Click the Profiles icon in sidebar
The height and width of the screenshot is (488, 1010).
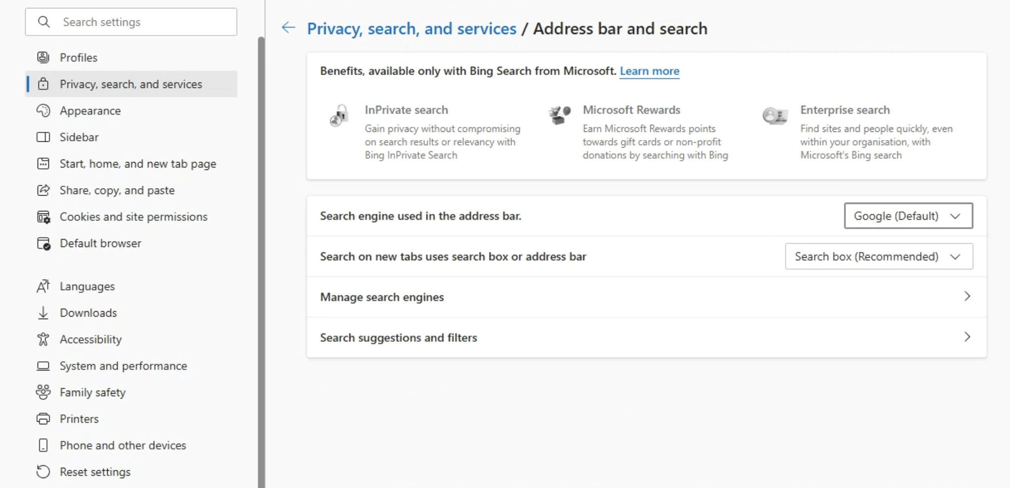43,57
